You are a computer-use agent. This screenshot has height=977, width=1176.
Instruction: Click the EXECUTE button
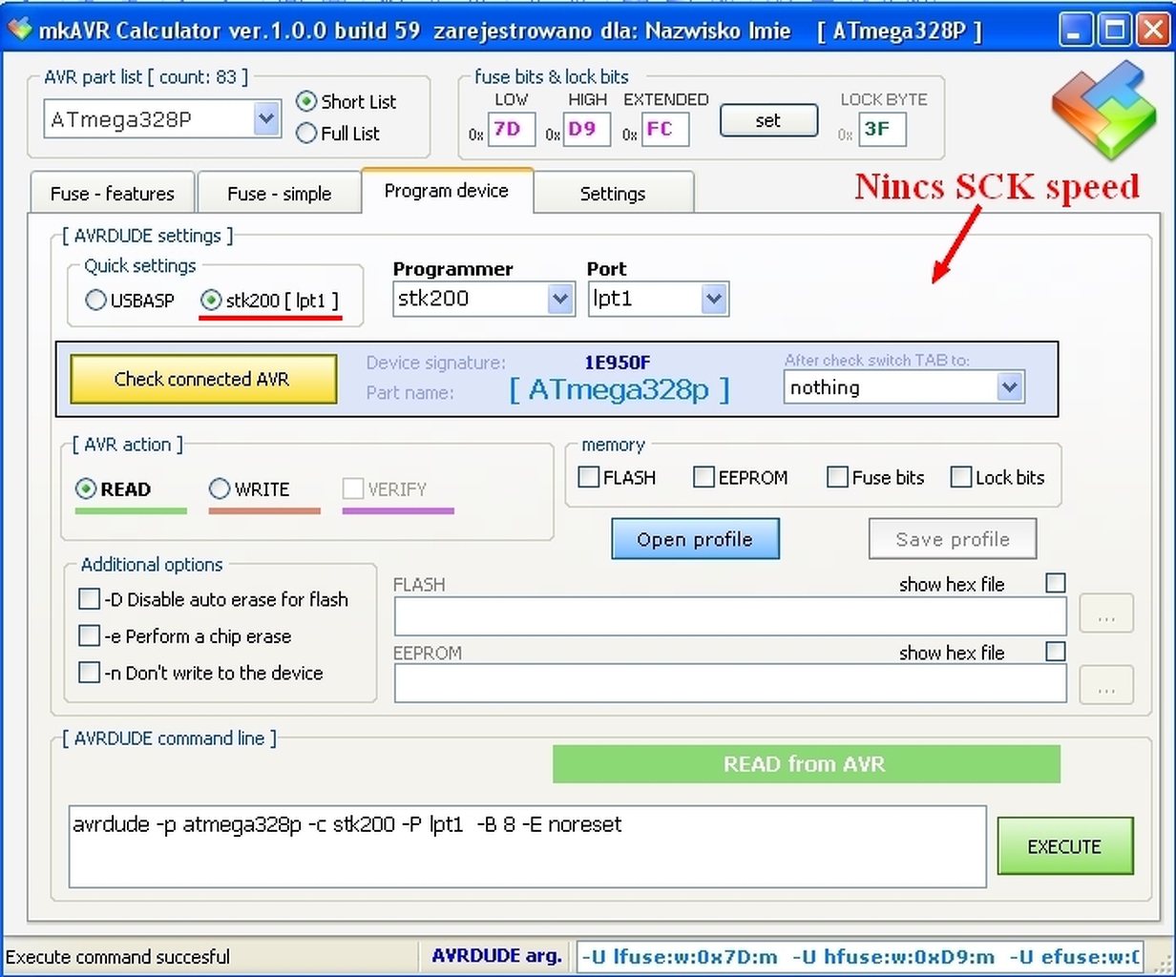pos(1064,846)
